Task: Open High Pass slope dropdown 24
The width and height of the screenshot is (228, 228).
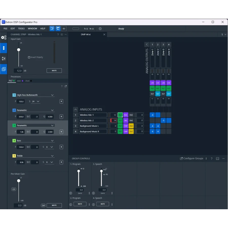Action: pos(36,101)
